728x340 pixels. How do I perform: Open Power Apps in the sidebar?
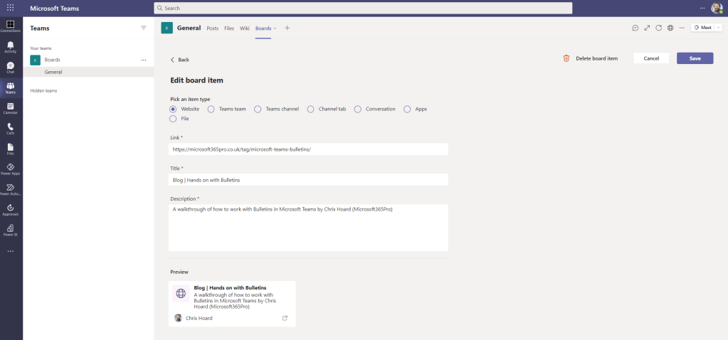tap(10, 169)
